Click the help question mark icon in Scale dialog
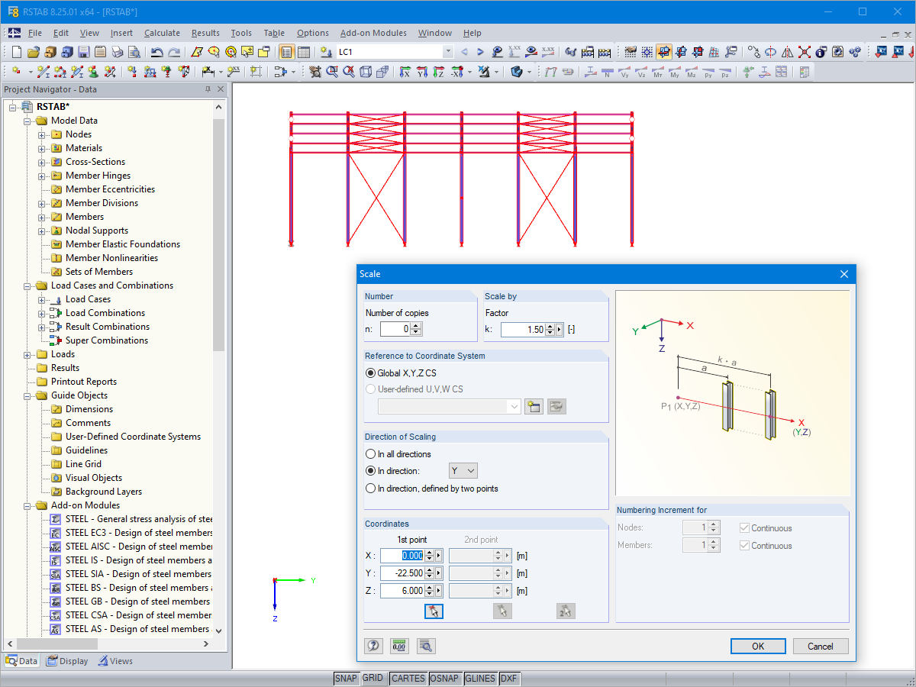916x687 pixels. [x=373, y=646]
